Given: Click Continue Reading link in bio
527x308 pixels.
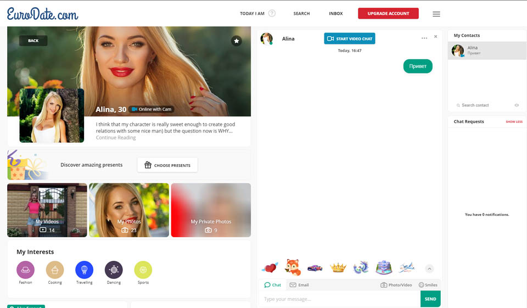Looking at the screenshot, I should 116,138.
